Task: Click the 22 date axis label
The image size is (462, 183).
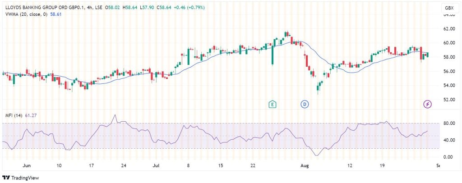Action: 253,165
